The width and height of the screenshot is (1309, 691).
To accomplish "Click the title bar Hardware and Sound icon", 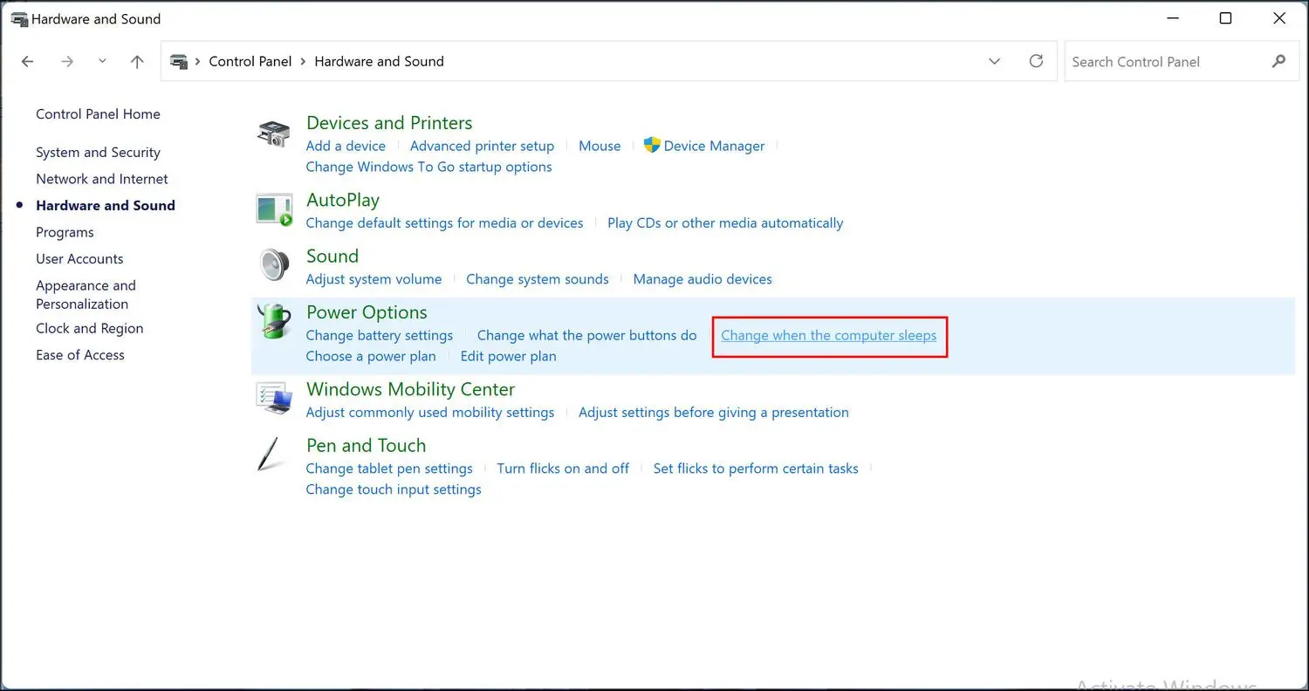I will [18, 19].
